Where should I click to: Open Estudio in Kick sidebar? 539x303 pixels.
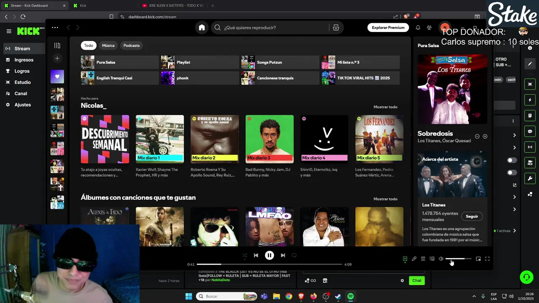click(x=23, y=82)
